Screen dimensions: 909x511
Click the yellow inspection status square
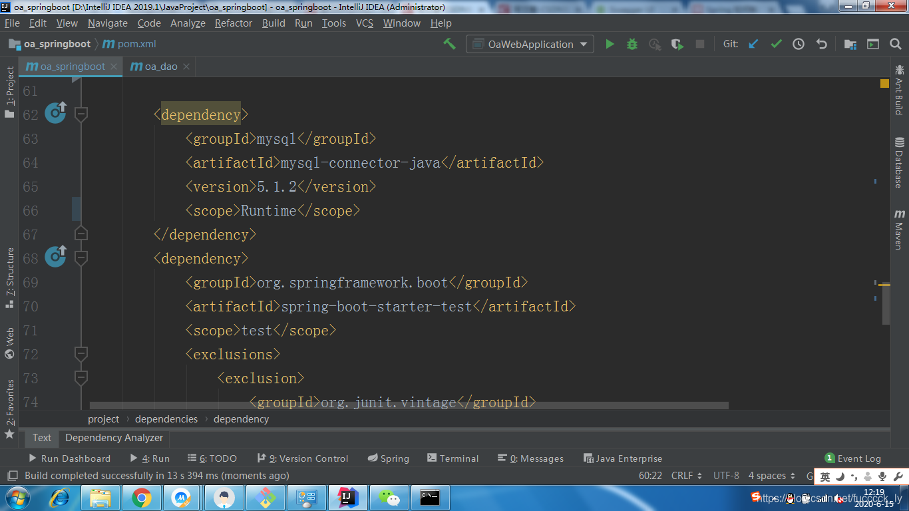[884, 84]
